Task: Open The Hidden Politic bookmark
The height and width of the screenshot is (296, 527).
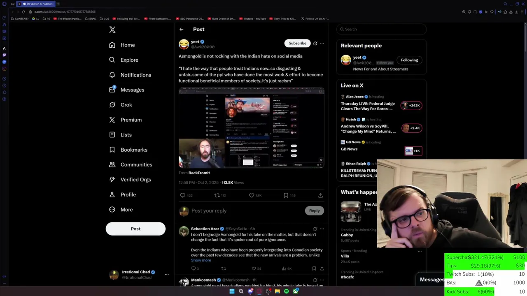Action: (x=67, y=18)
